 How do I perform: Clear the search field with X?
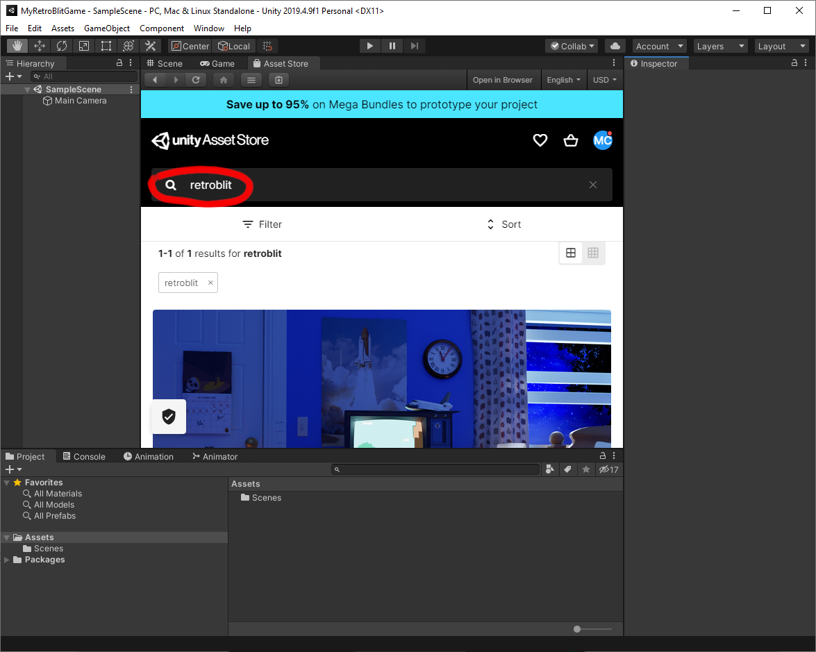[x=593, y=185]
